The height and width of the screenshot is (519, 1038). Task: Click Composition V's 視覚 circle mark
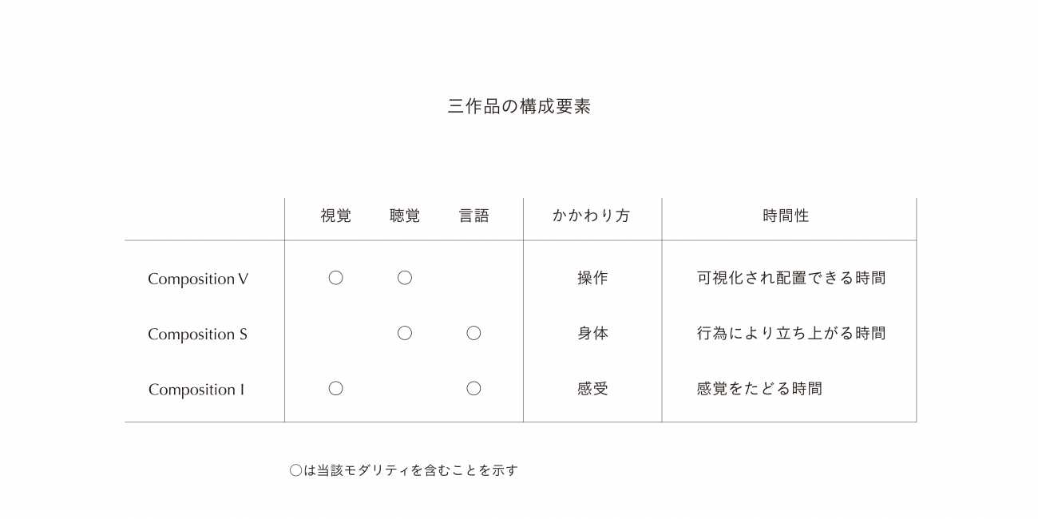tap(335, 278)
